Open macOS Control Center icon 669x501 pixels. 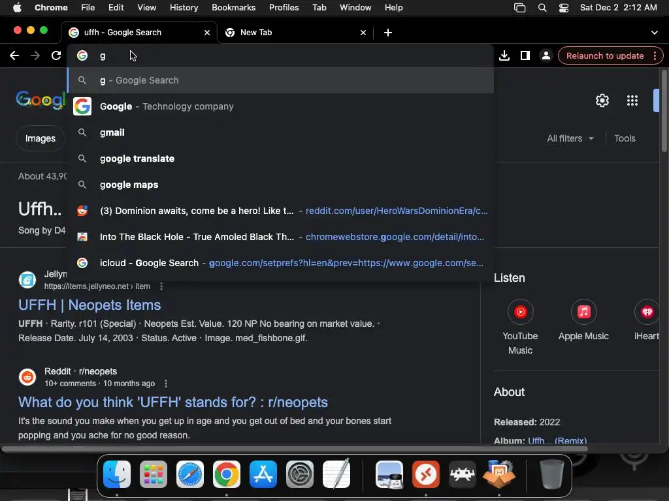(x=564, y=8)
